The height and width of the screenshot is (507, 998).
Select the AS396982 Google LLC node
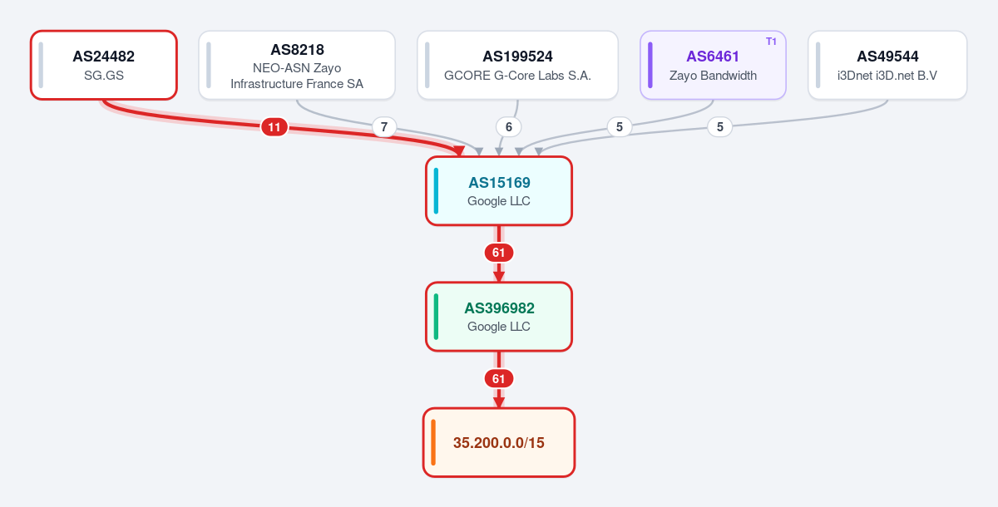[499, 317]
